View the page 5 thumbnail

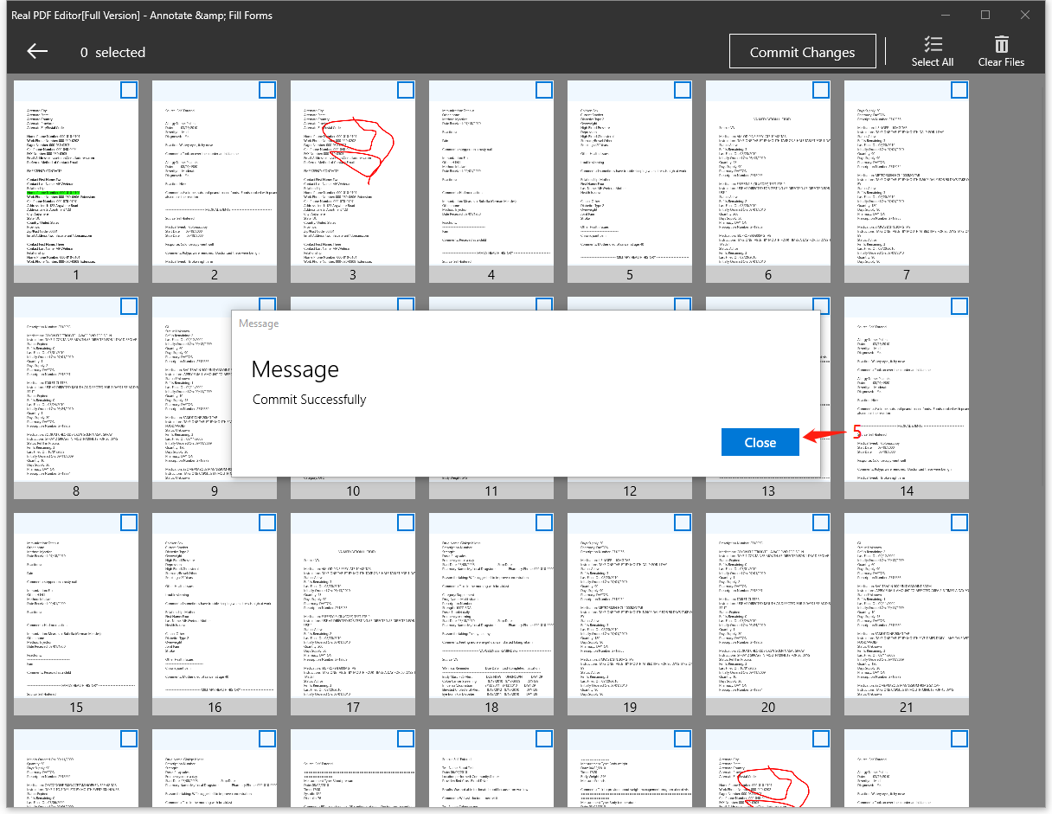(x=630, y=182)
